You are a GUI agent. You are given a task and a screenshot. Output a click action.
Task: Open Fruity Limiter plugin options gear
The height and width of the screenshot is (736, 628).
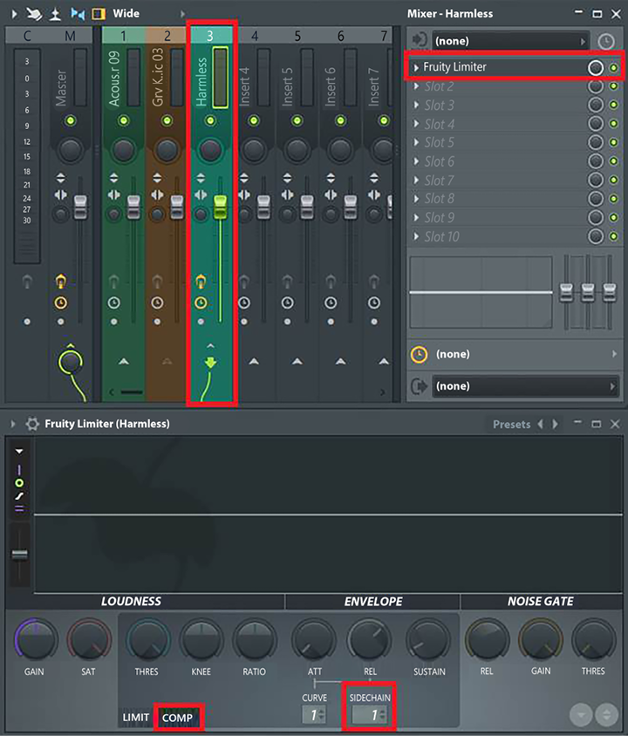pos(32,424)
